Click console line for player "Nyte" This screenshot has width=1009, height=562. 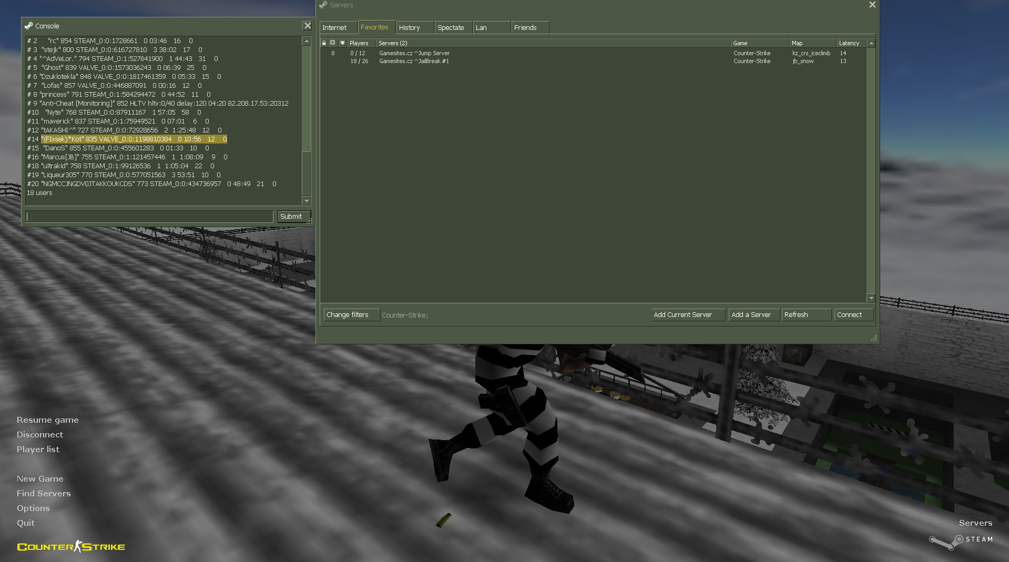114,113
